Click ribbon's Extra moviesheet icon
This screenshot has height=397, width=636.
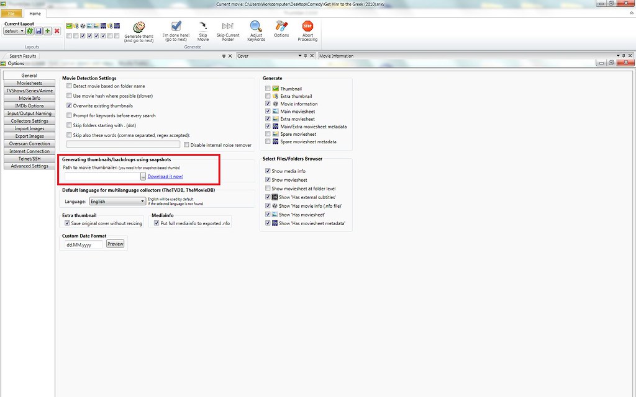[x=96, y=26]
